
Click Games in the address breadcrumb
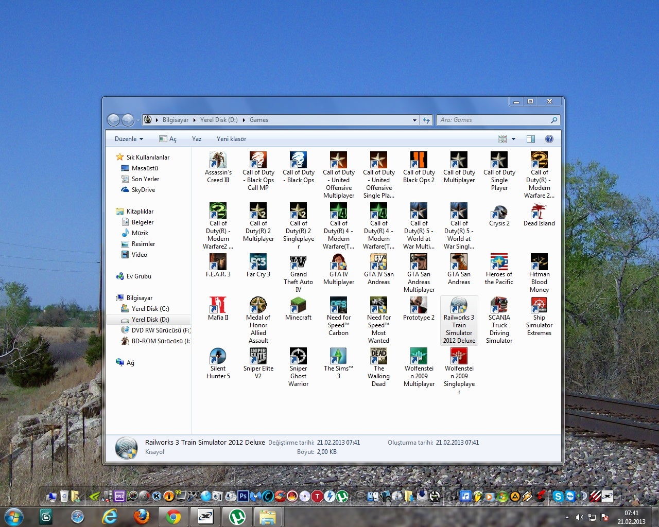[259, 120]
